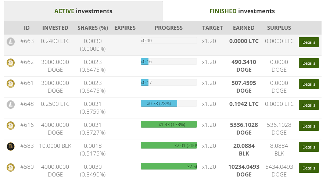Click the Litecoin icon for investment #663

11,42
